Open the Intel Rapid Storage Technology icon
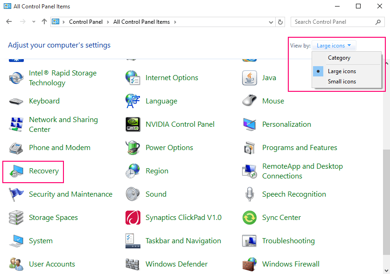This screenshot has height=274, width=390. (x=16, y=78)
